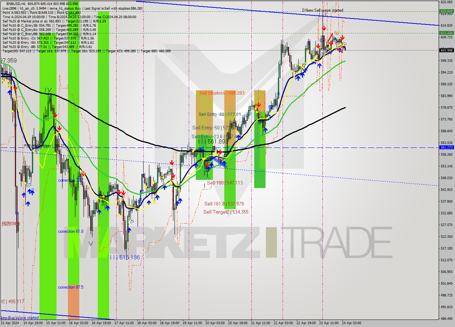Click the 'Sell Stoploss | 586.283' chart label
455x327 pixels.
tap(222, 93)
